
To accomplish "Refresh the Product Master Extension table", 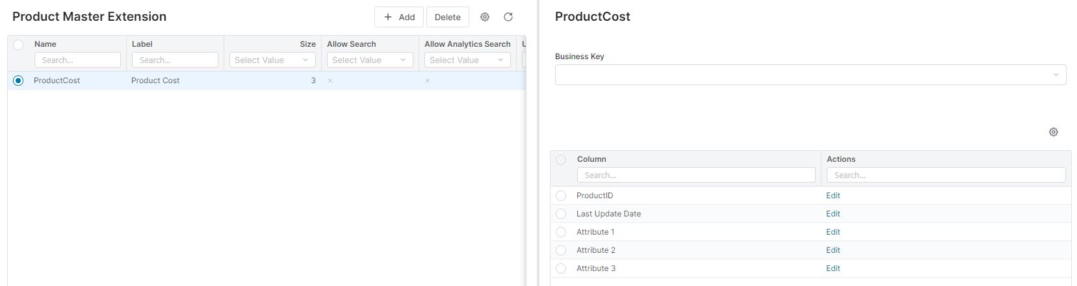I will click(x=508, y=17).
